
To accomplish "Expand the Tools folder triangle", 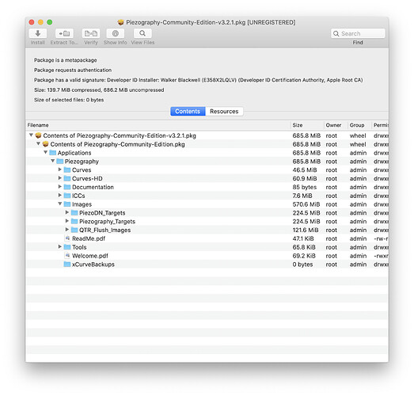I will point(60,247).
